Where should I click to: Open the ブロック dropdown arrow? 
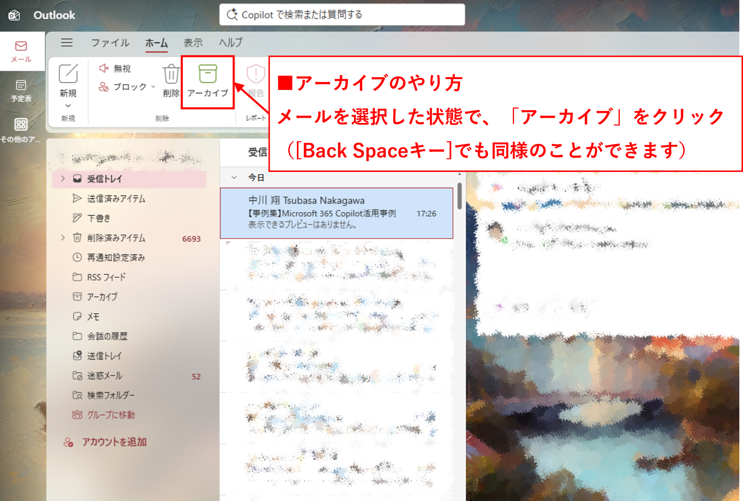tap(153, 87)
